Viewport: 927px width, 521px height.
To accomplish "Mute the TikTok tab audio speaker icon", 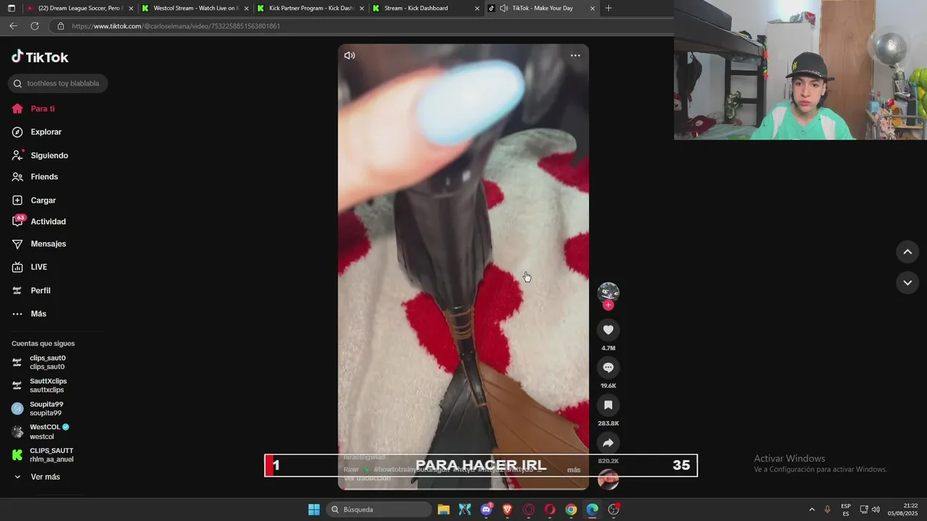I will pos(503,8).
